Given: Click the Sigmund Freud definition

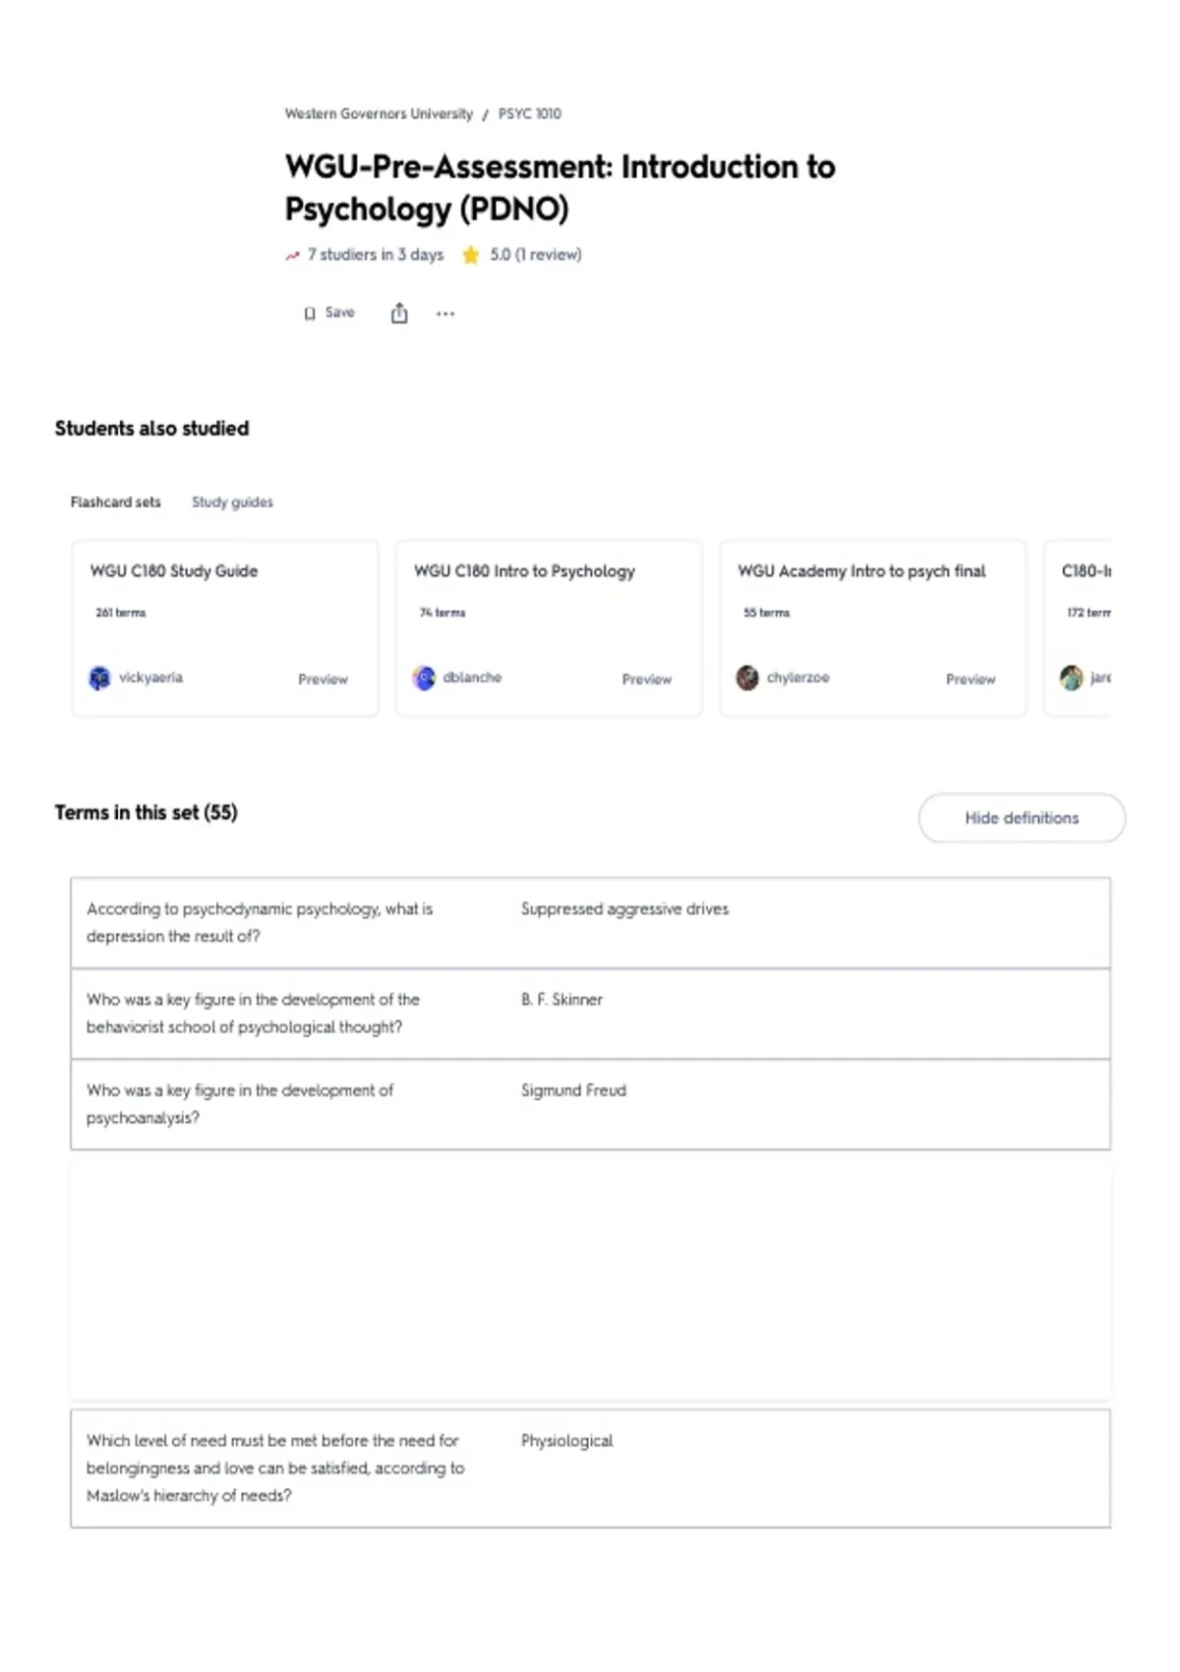Looking at the screenshot, I should tap(573, 1090).
